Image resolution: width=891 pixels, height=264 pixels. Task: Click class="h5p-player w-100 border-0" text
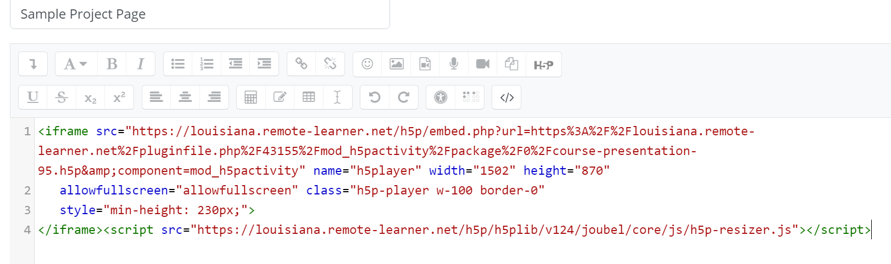(x=425, y=191)
